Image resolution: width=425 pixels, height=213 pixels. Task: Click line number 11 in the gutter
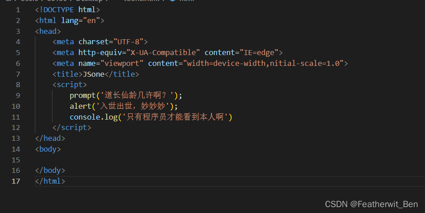tap(16, 117)
